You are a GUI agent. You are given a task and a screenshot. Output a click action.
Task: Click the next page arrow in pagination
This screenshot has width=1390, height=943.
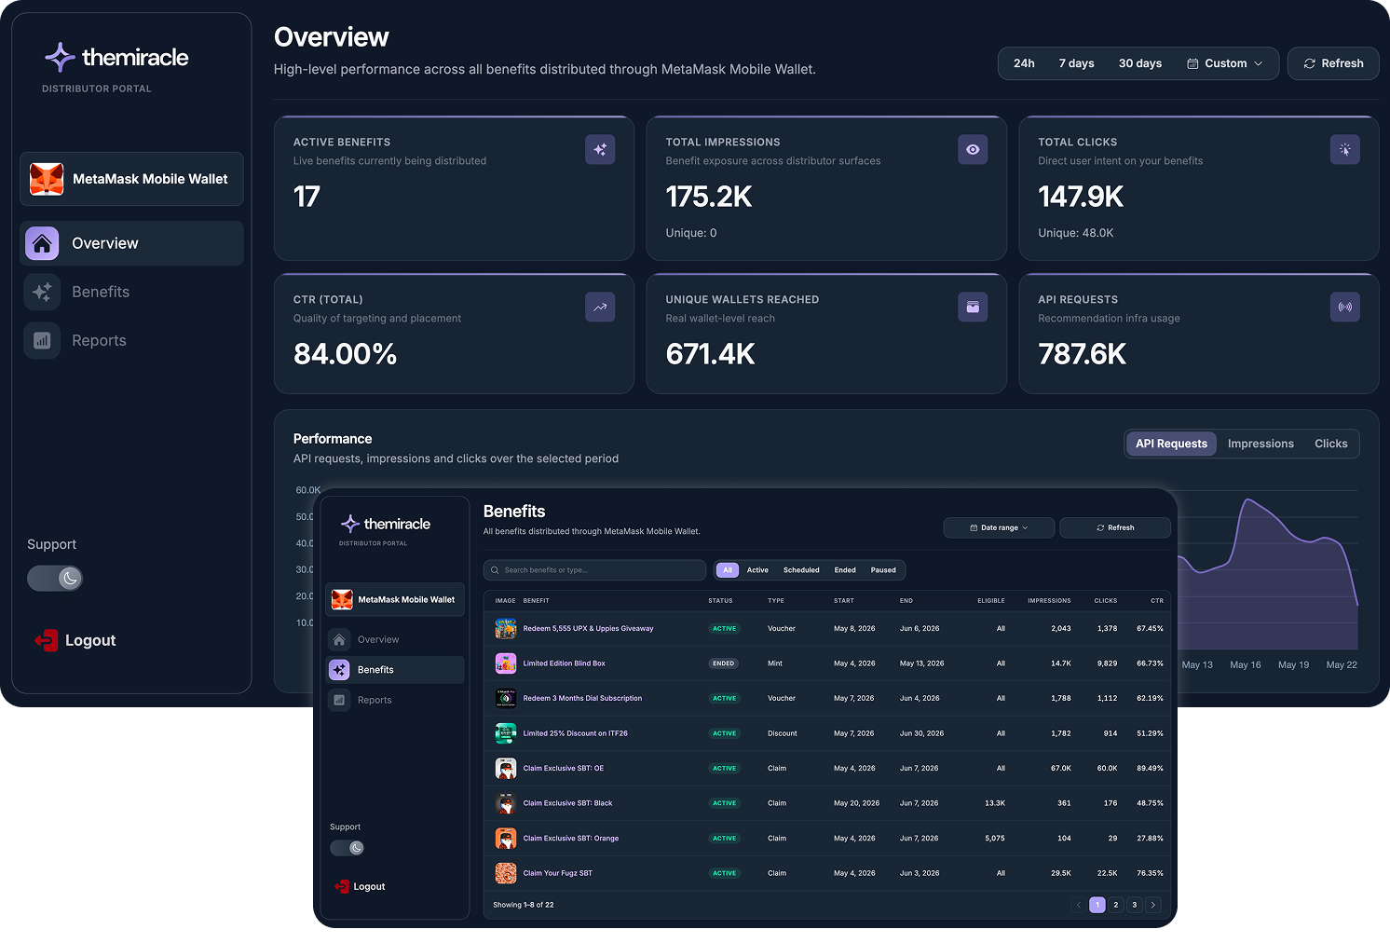coord(1153,905)
